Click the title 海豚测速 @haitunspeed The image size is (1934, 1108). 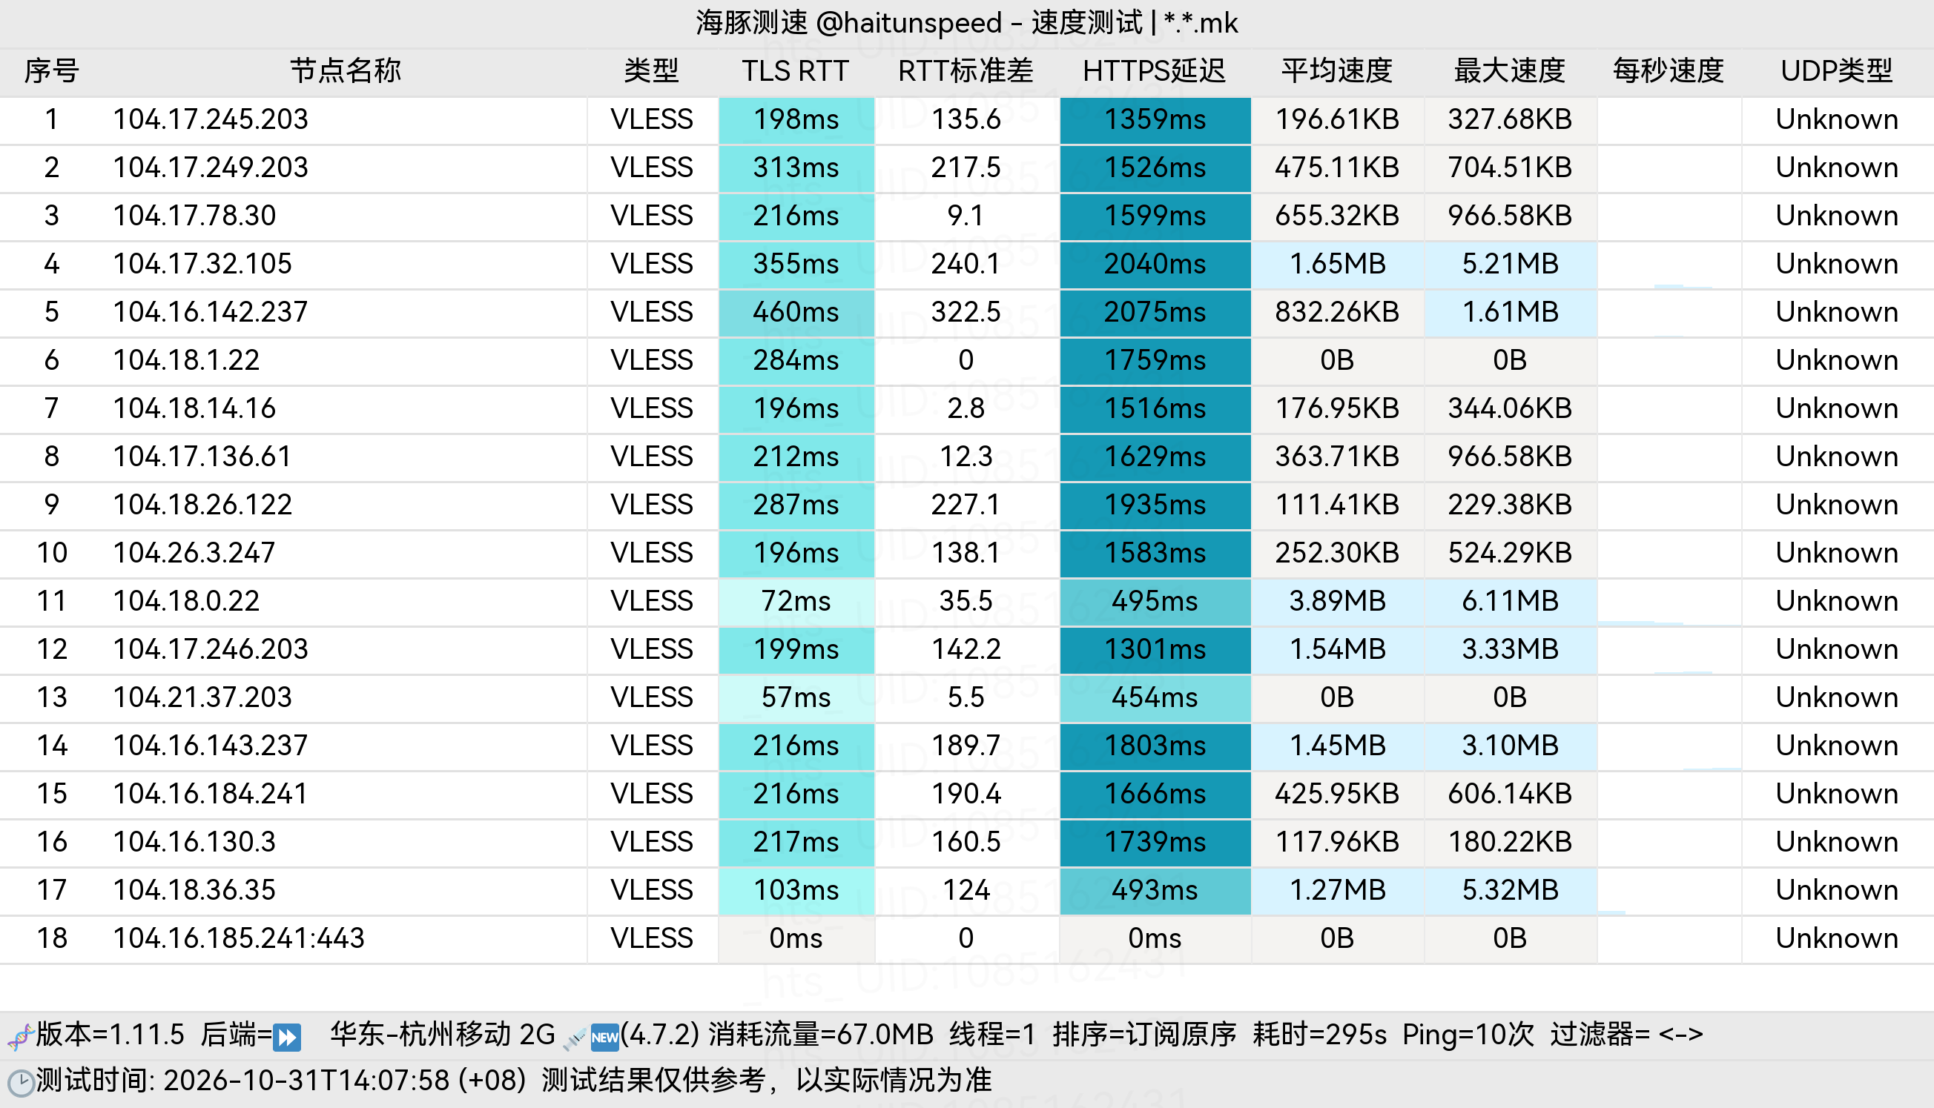848,24
